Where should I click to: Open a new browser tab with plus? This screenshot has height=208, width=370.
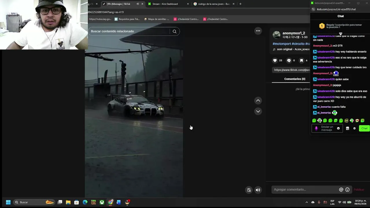(240, 4)
